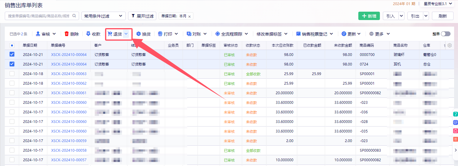
Task: Open the green help question icon
Action: pyautogui.click(x=456, y=114)
